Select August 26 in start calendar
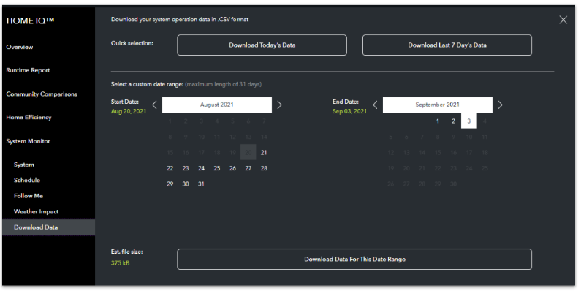The height and width of the screenshot is (291, 581). [232, 168]
